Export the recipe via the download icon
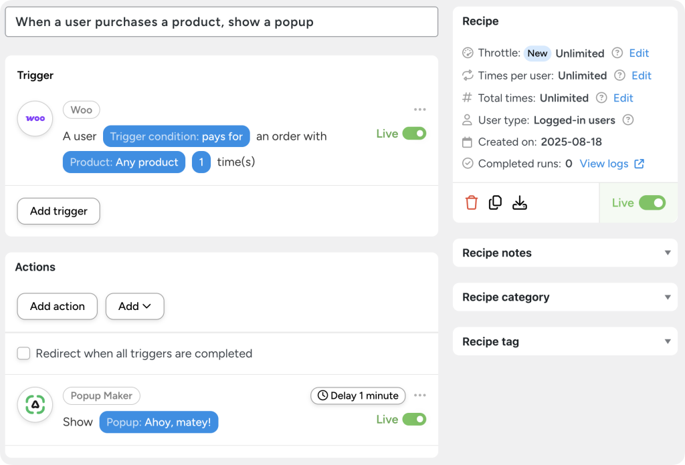This screenshot has height=465, width=685. 520,202
